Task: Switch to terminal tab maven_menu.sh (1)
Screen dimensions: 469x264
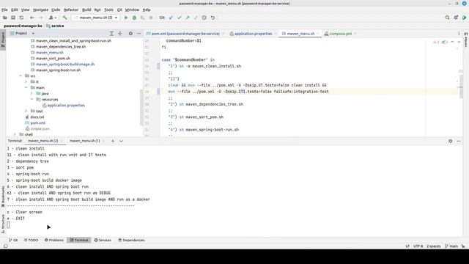Action: coord(85,141)
